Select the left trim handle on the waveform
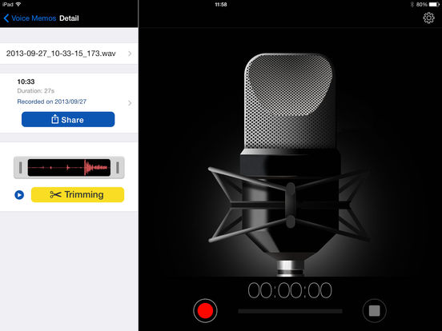 (20, 167)
